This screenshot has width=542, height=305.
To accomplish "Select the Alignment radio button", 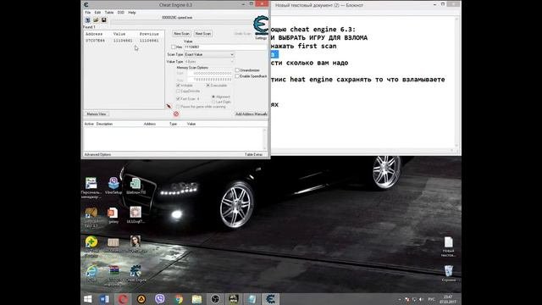I will point(213,97).
